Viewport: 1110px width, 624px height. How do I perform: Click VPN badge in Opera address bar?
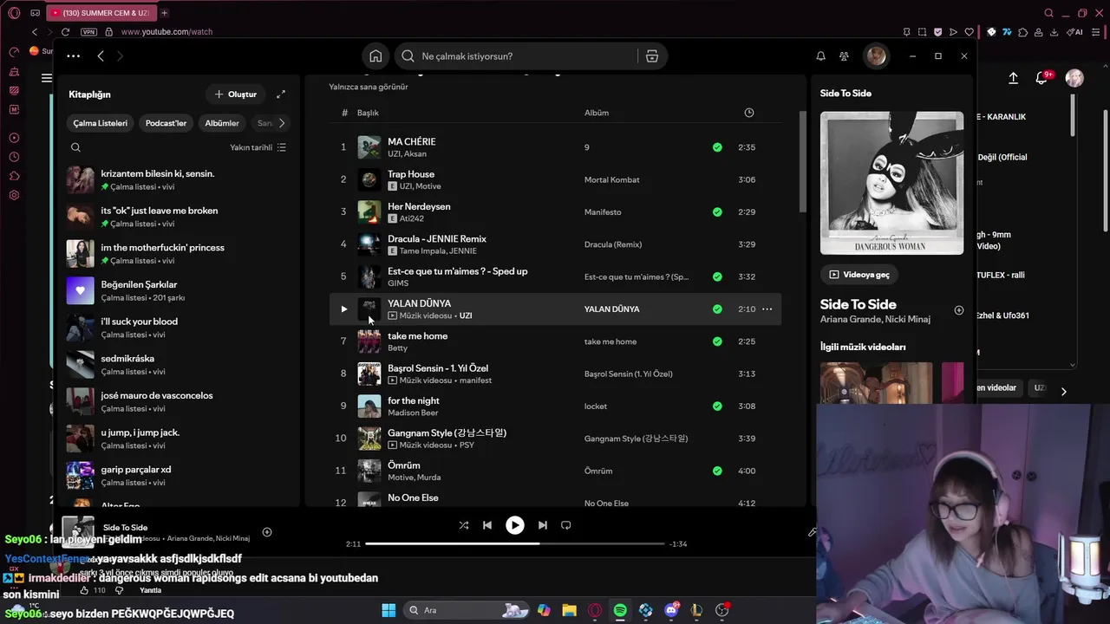(88, 32)
